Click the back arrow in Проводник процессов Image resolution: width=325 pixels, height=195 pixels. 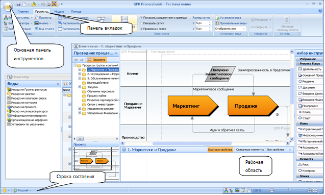pyautogui.click(x=76, y=60)
